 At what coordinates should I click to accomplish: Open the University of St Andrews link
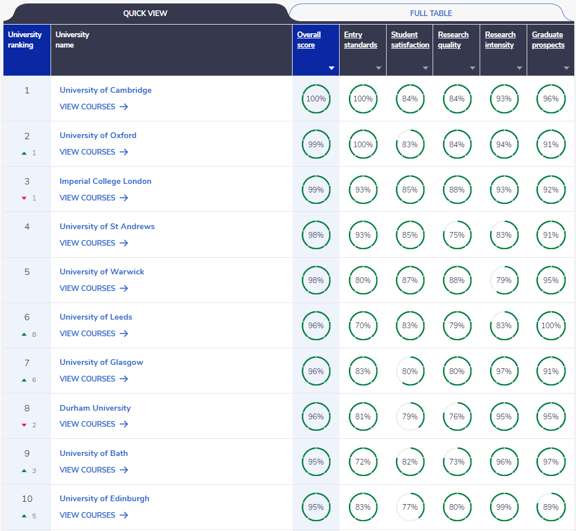pyautogui.click(x=107, y=226)
